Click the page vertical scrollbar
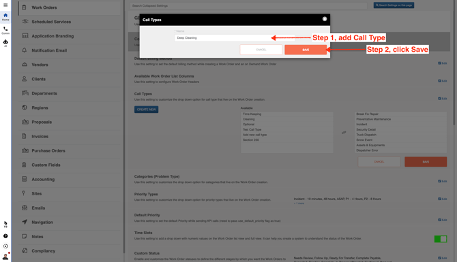Image resolution: width=457 pixels, height=262 pixels. tap(454, 63)
